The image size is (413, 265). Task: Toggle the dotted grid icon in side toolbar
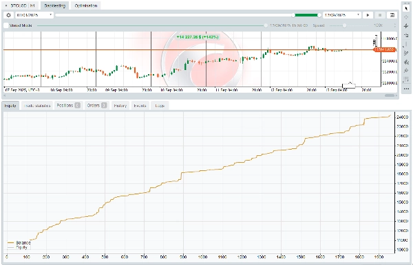pos(406,80)
